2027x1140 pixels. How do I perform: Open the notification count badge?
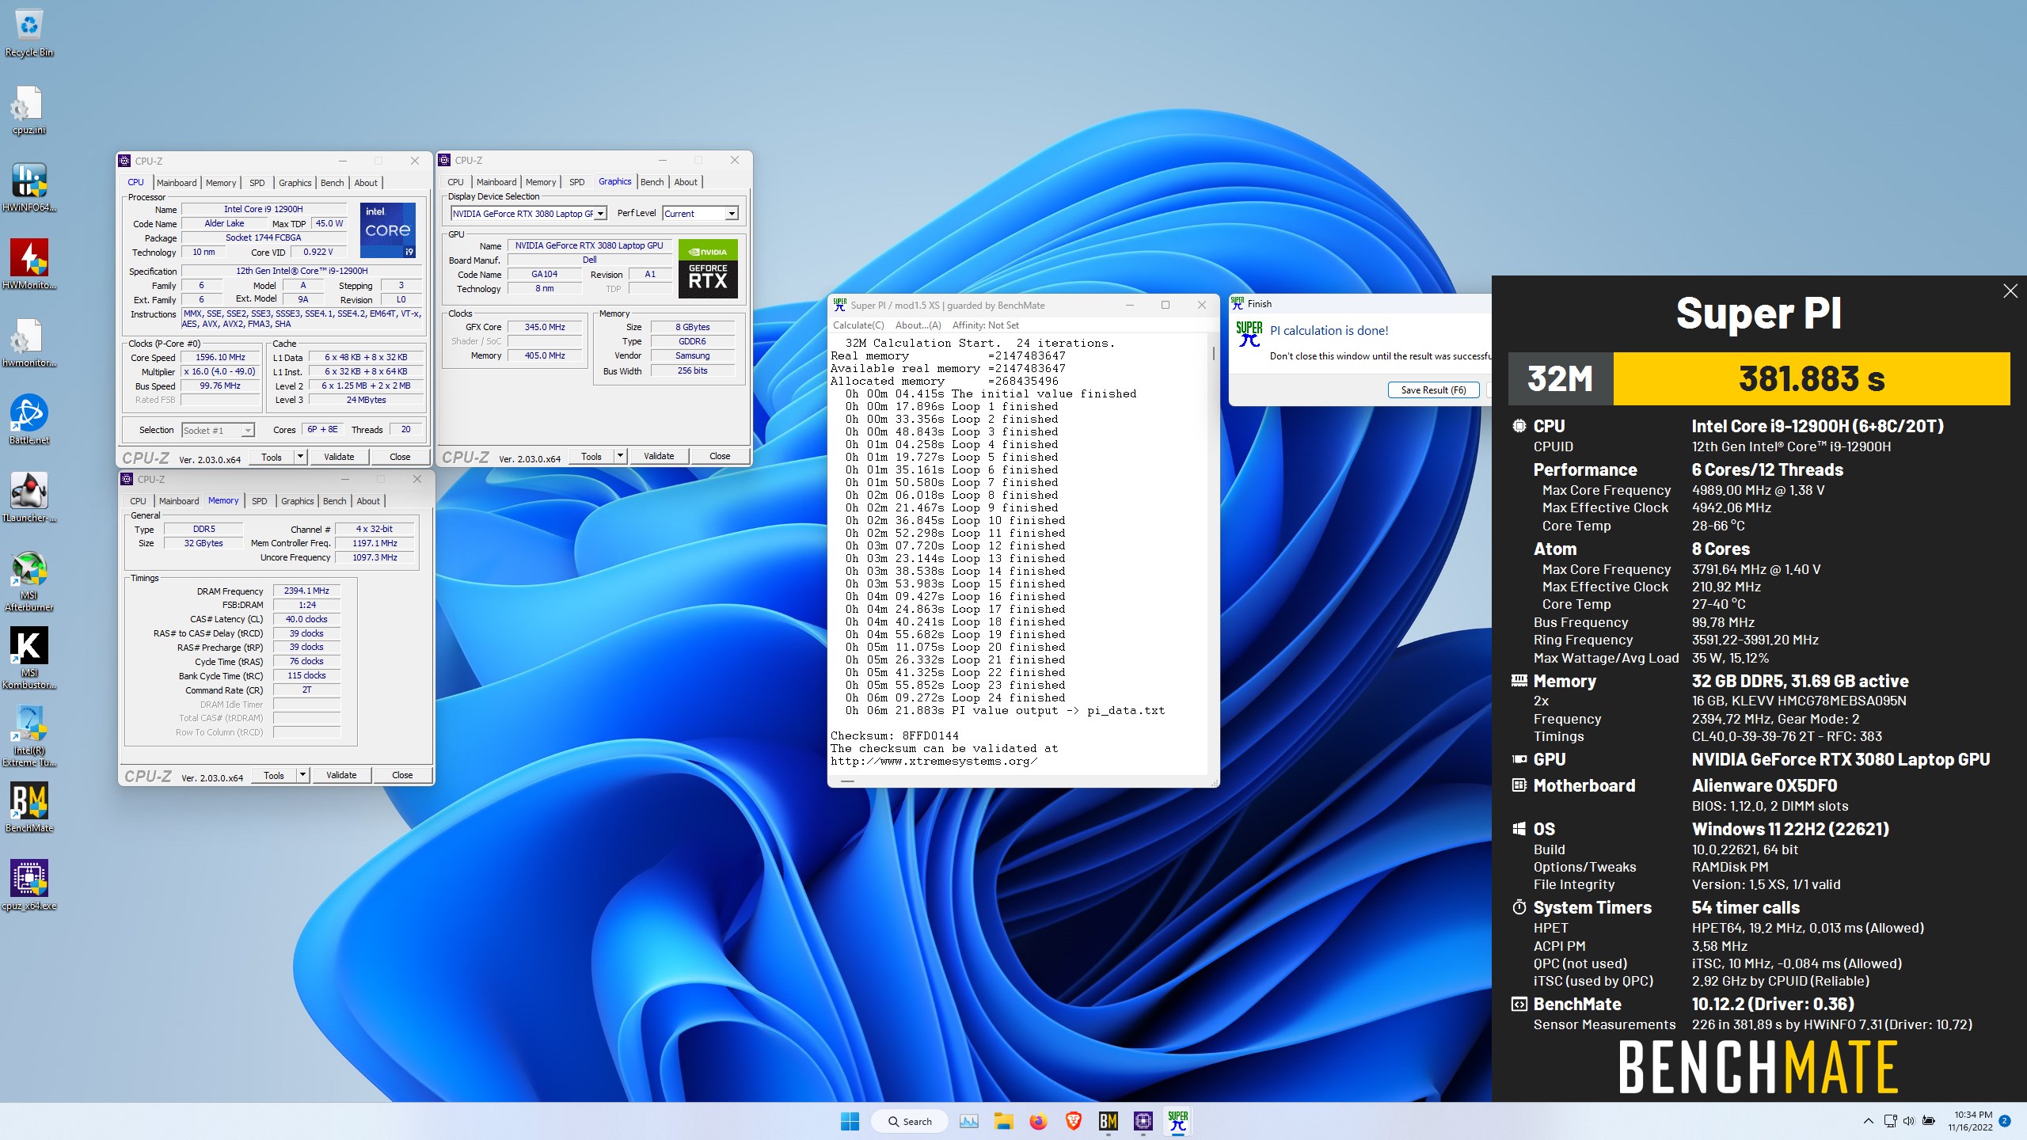2005,1121
